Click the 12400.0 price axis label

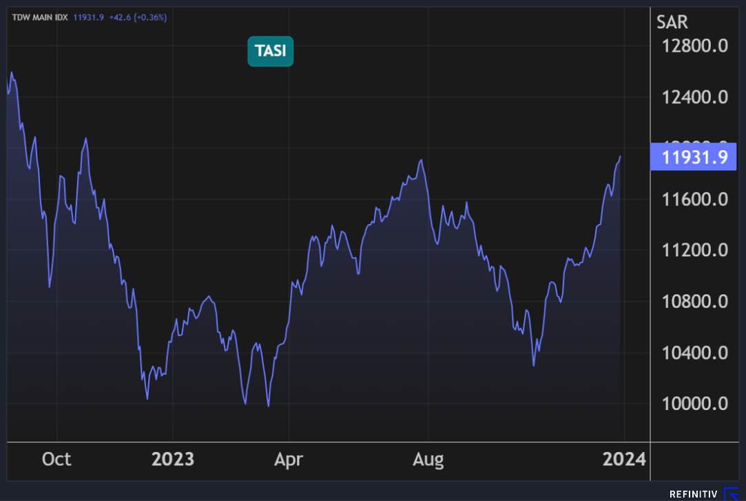pos(694,97)
